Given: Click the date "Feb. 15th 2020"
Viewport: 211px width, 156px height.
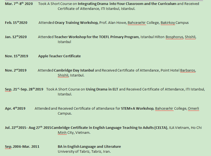Looking at the screenshot, I should 16,23.
